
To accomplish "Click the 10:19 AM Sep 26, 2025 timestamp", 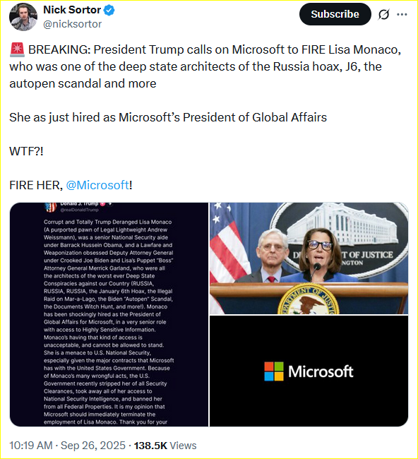I will coord(67,446).
